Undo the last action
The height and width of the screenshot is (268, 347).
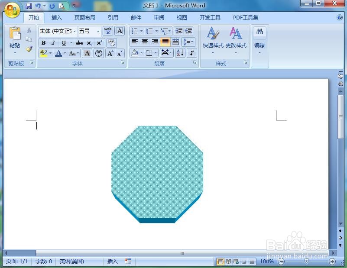[38, 6]
